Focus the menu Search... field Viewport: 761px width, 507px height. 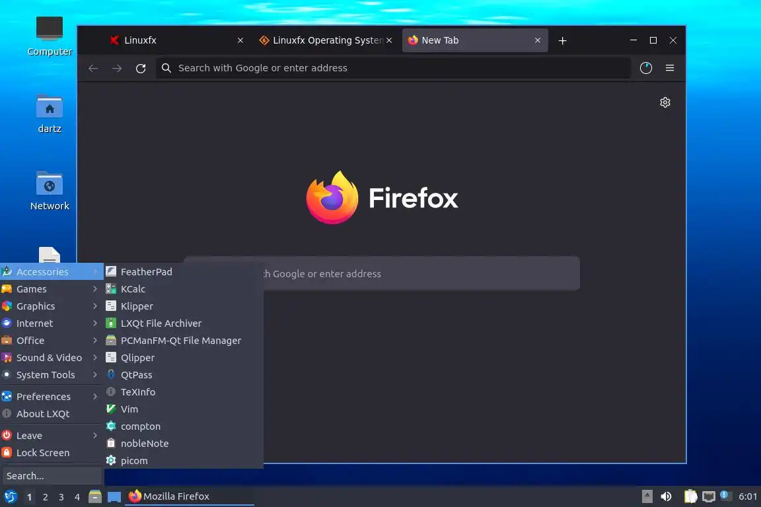click(52, 476)
